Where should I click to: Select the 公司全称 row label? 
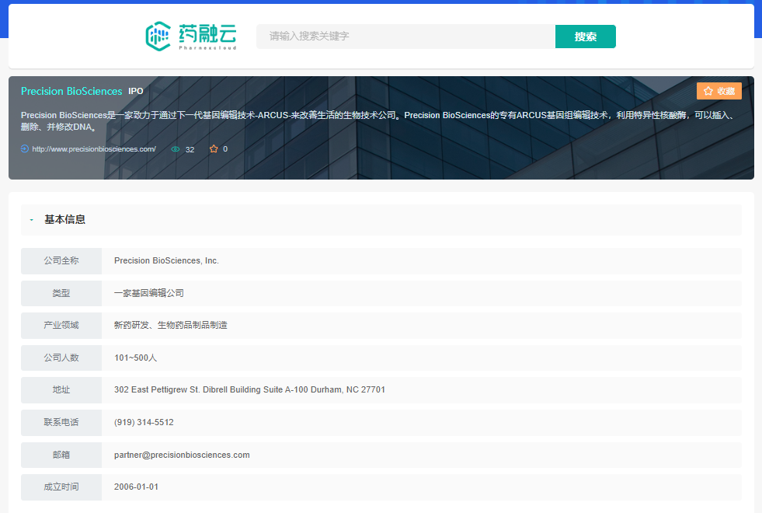click(x=61, y=260)
